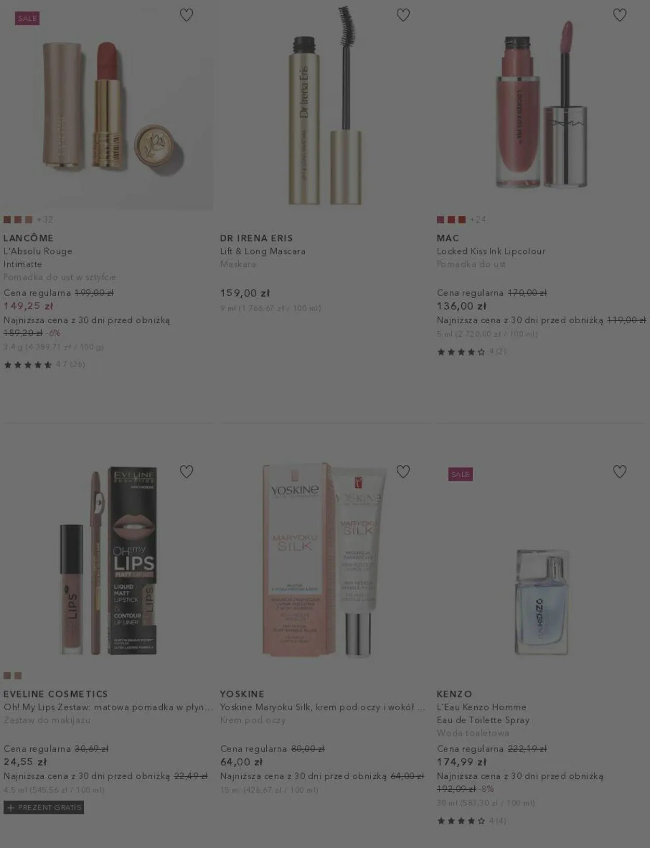The height and width of the screenshot is (848, 650).
Task: Click heart icon on MAC Locked Kiss
Action: [619, 15]
